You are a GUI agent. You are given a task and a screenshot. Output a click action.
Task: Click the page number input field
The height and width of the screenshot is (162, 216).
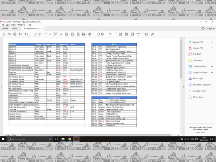46,34
